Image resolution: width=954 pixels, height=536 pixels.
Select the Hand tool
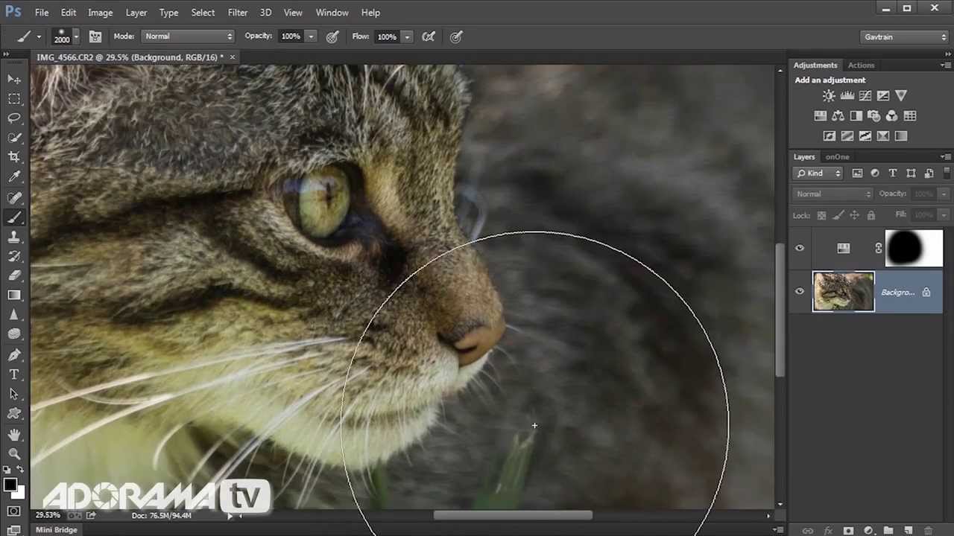click(x=14, y=434)
